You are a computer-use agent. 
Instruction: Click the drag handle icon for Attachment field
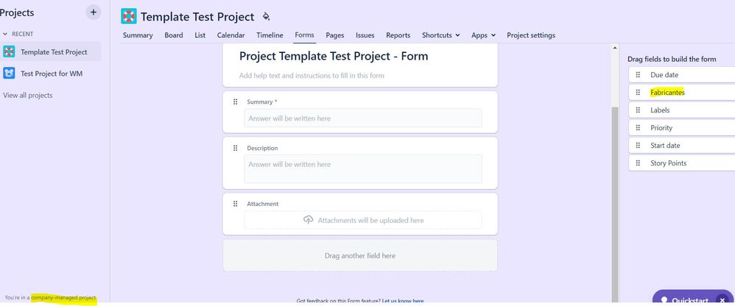coord(236,204)
